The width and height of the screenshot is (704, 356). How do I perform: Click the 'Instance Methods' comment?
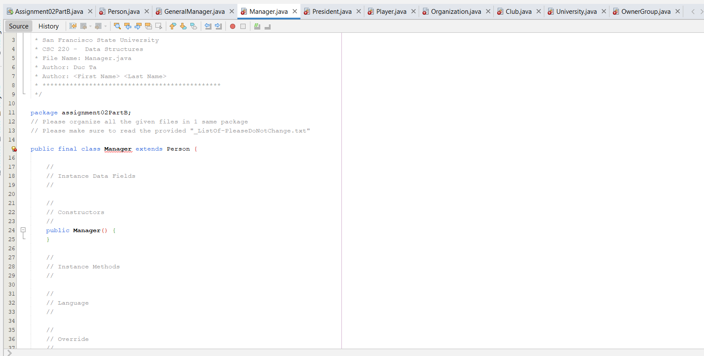point(83,267)
